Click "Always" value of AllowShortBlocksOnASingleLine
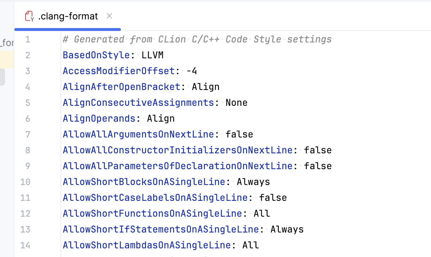Viewport: 431px width, 257px height. coord(253,182)
